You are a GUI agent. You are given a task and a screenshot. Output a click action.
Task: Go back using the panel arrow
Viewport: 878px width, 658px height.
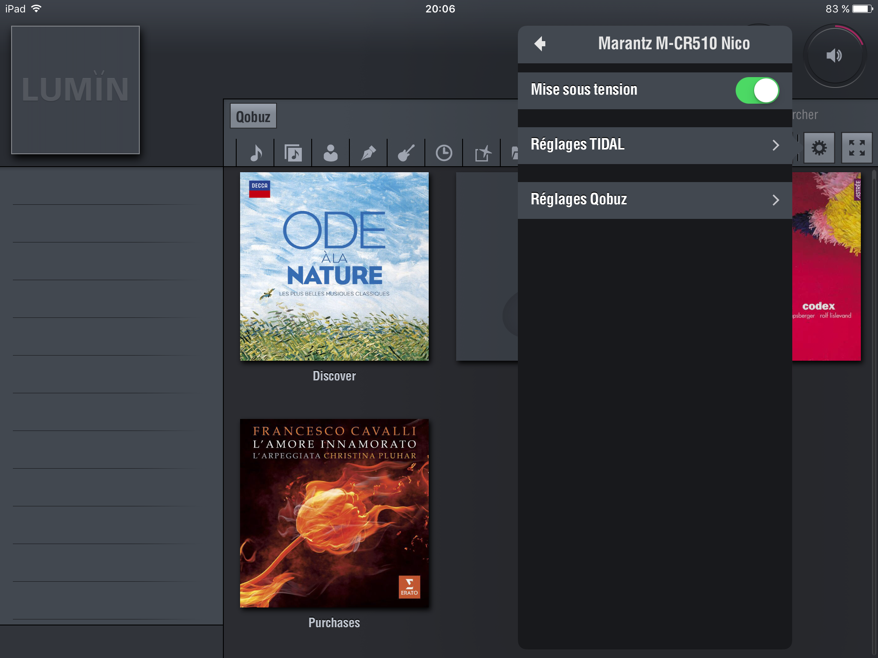tap(540, 43)
